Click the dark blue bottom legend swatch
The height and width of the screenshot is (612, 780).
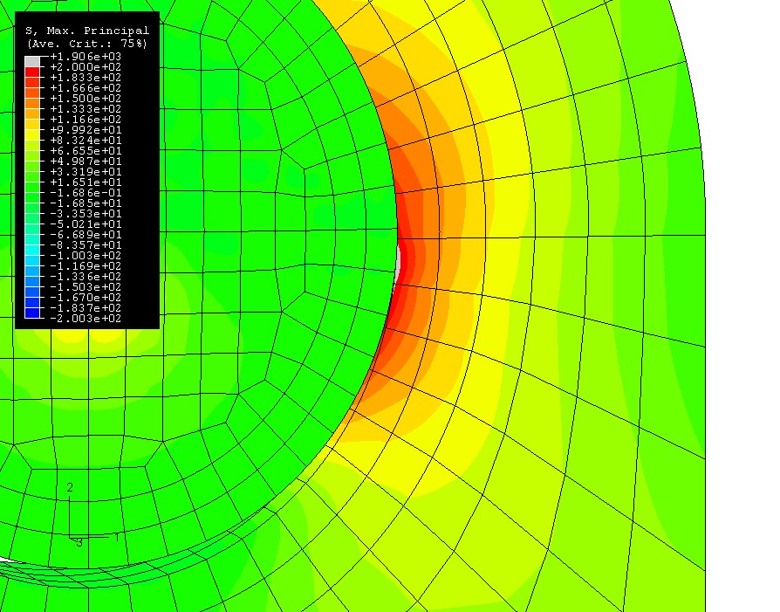32,313
